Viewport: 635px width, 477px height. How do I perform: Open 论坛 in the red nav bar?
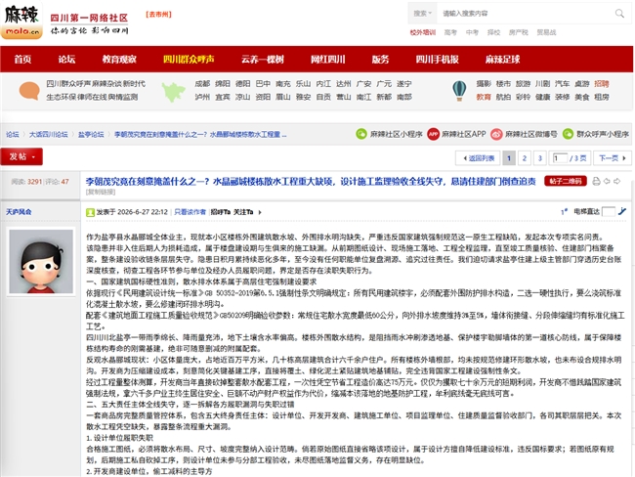[x=66, y=60]
